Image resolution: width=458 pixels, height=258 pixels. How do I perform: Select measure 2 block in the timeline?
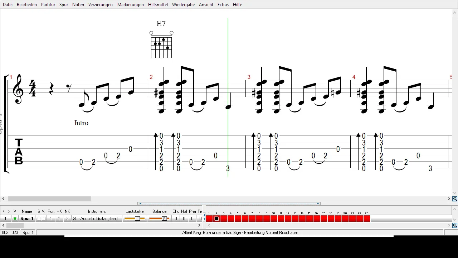pyautogui.click(x=216, y=219)
